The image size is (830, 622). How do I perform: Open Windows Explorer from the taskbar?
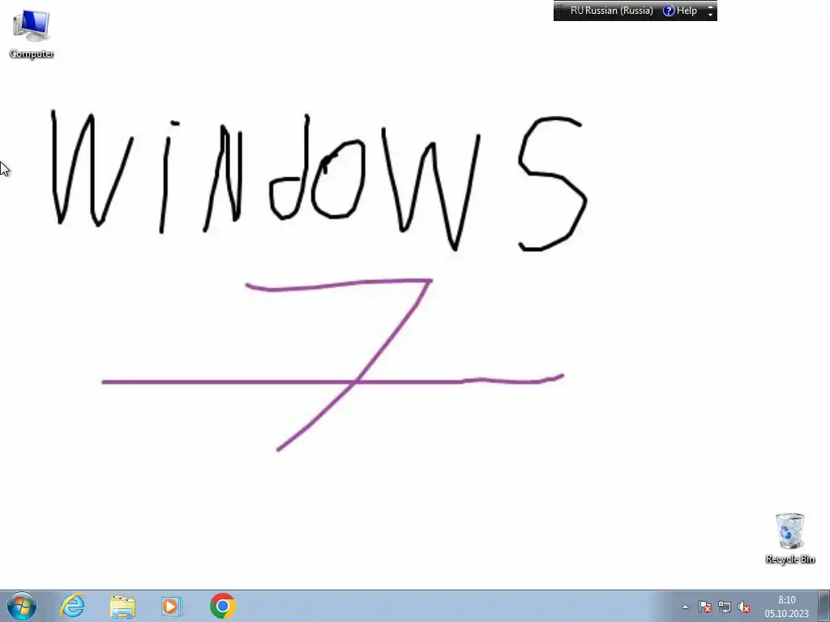coord(122,607)
